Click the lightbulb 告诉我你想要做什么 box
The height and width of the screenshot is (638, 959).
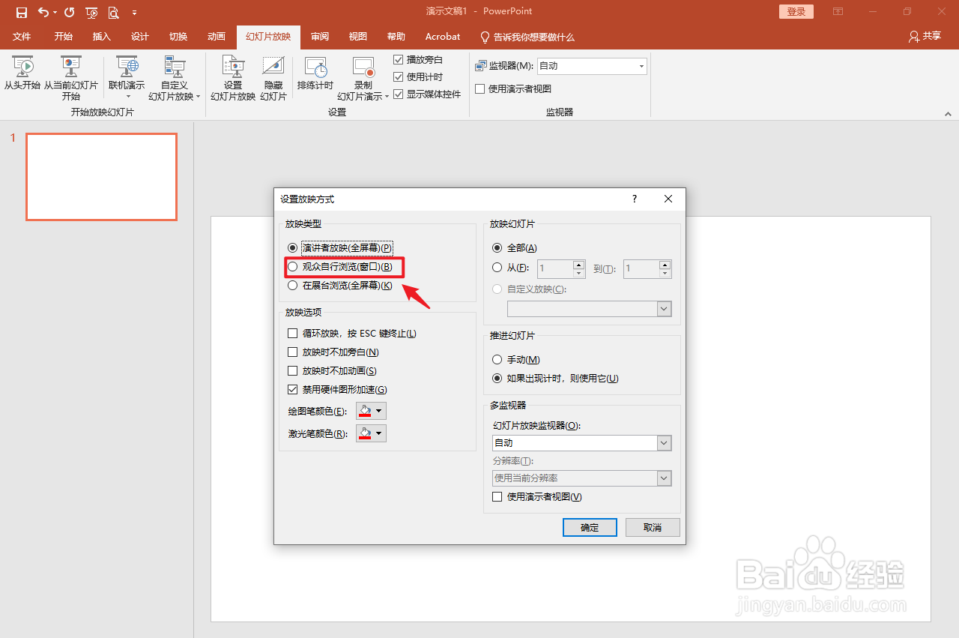coord(527,37)
